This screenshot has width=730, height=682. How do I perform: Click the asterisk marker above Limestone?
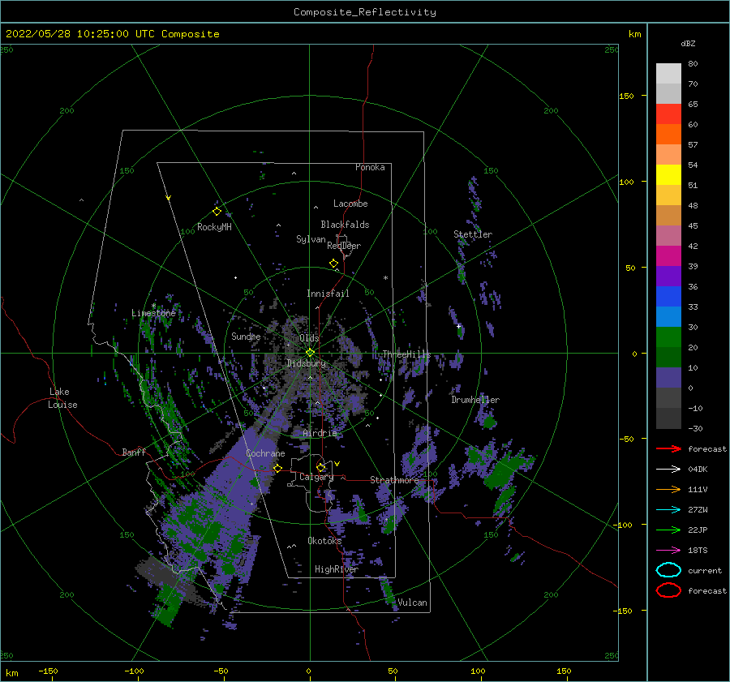[153, 306]
